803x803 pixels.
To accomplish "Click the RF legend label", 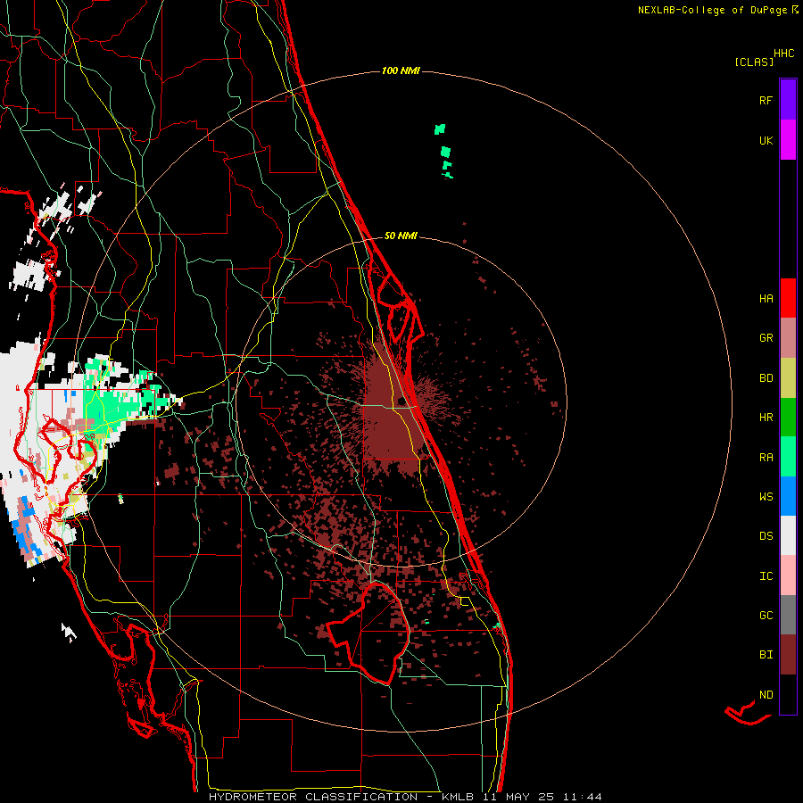I will [x=766, y=100].
